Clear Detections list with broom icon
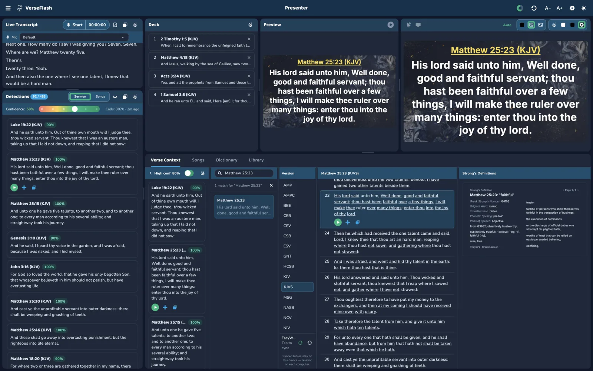 [x=135, y=96]
